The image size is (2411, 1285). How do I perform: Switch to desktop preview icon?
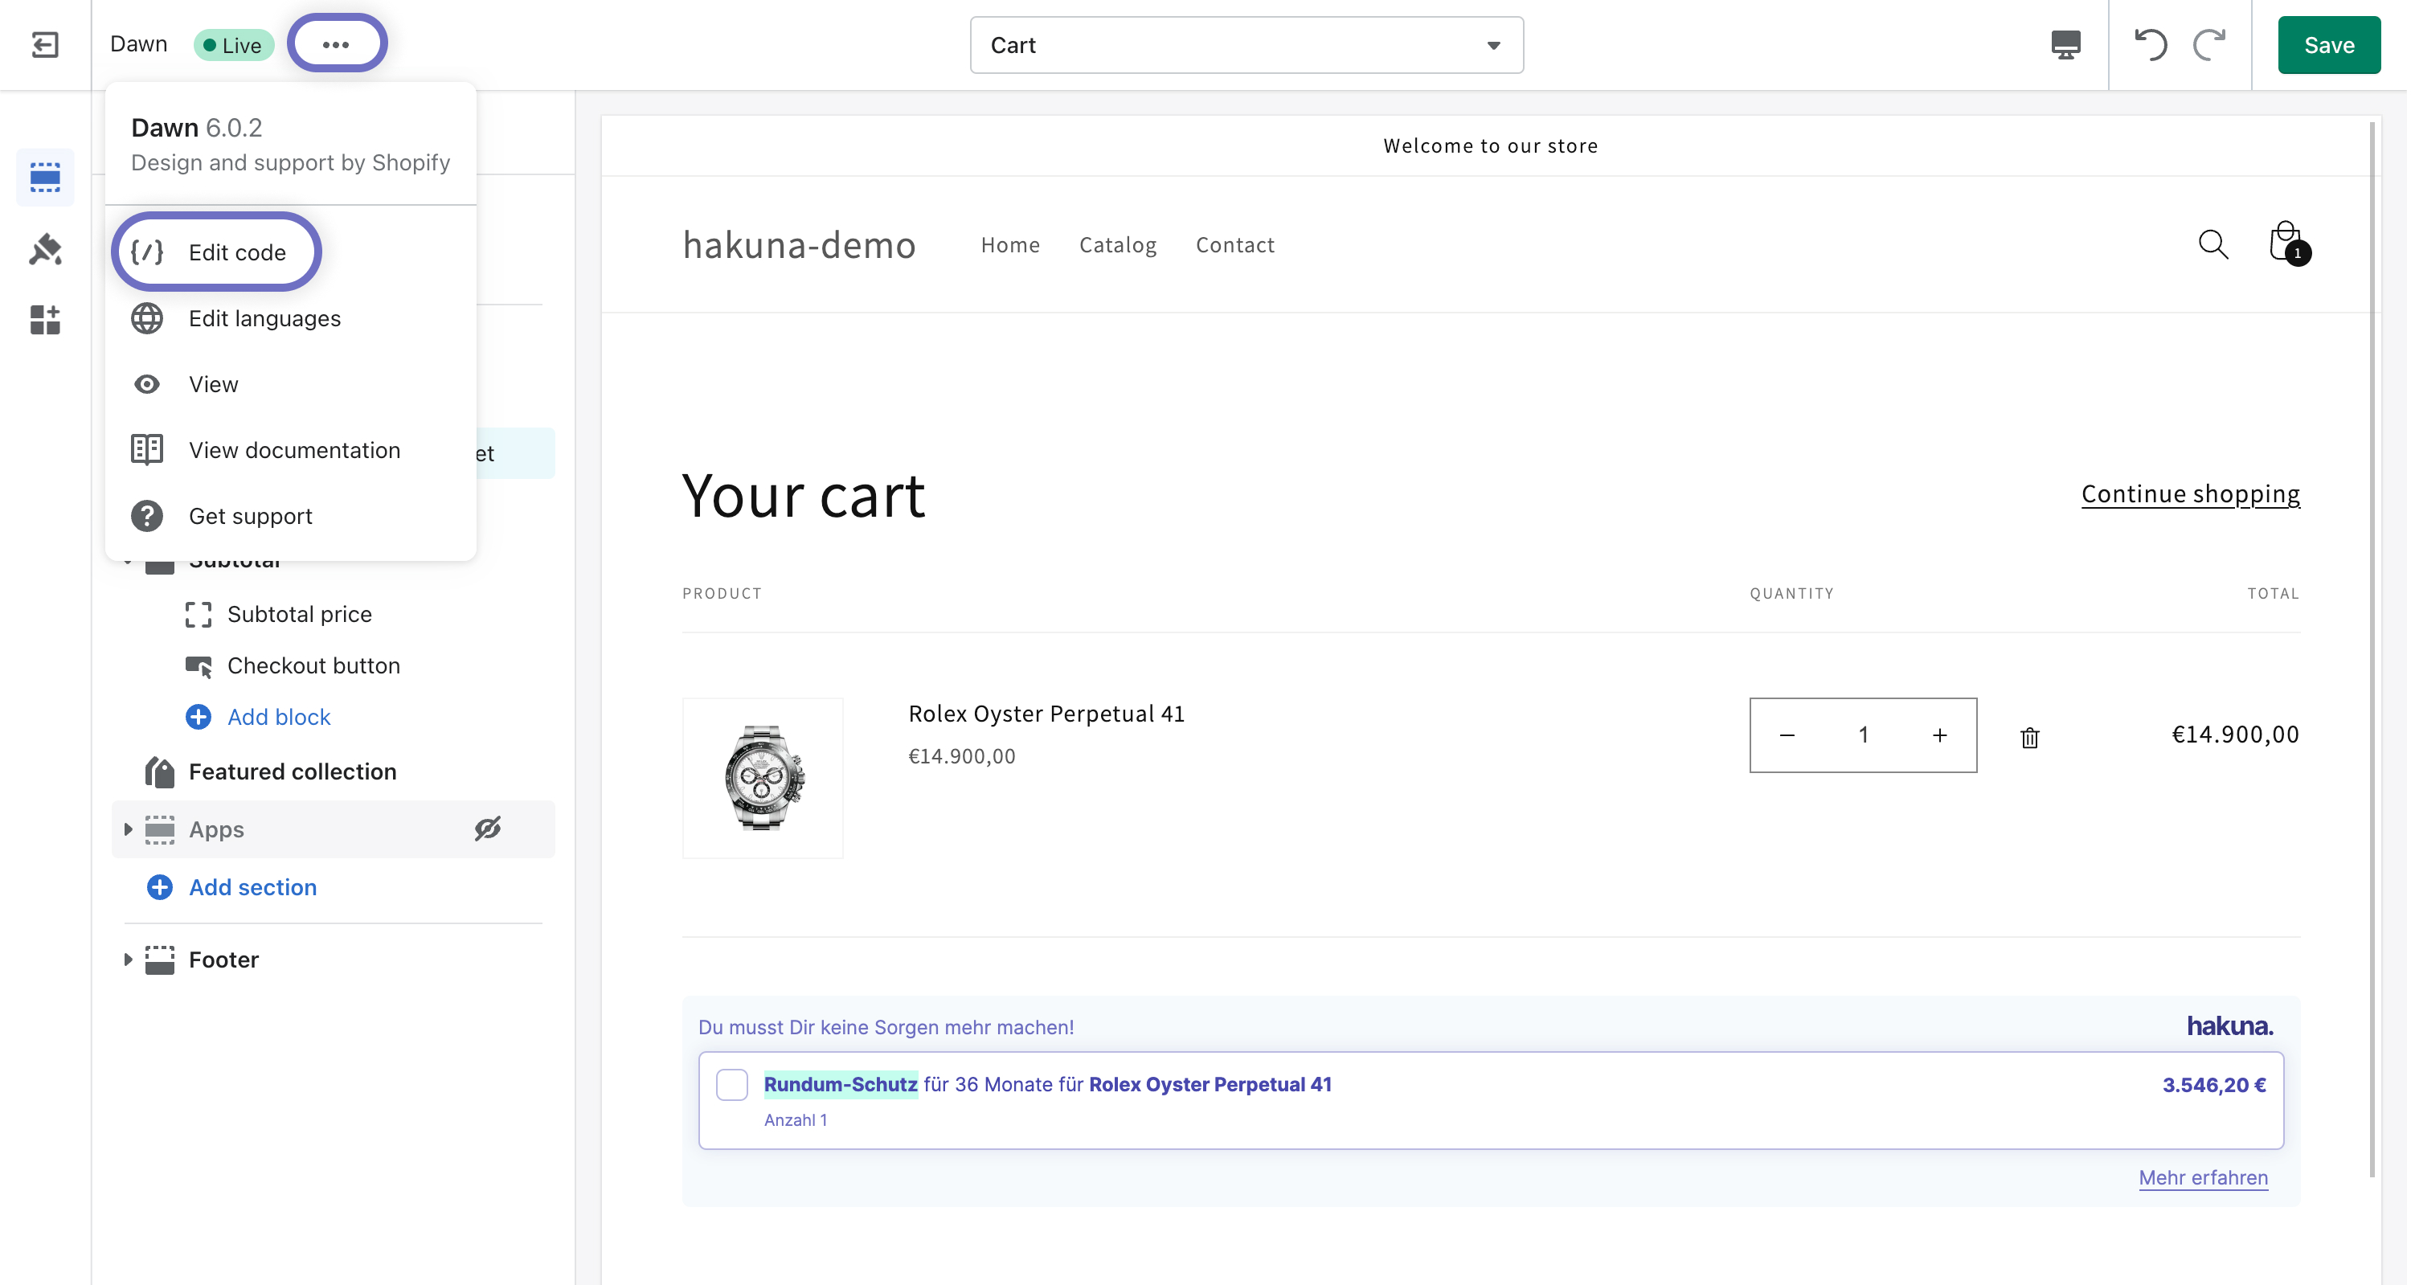(x=2065, y=44)
